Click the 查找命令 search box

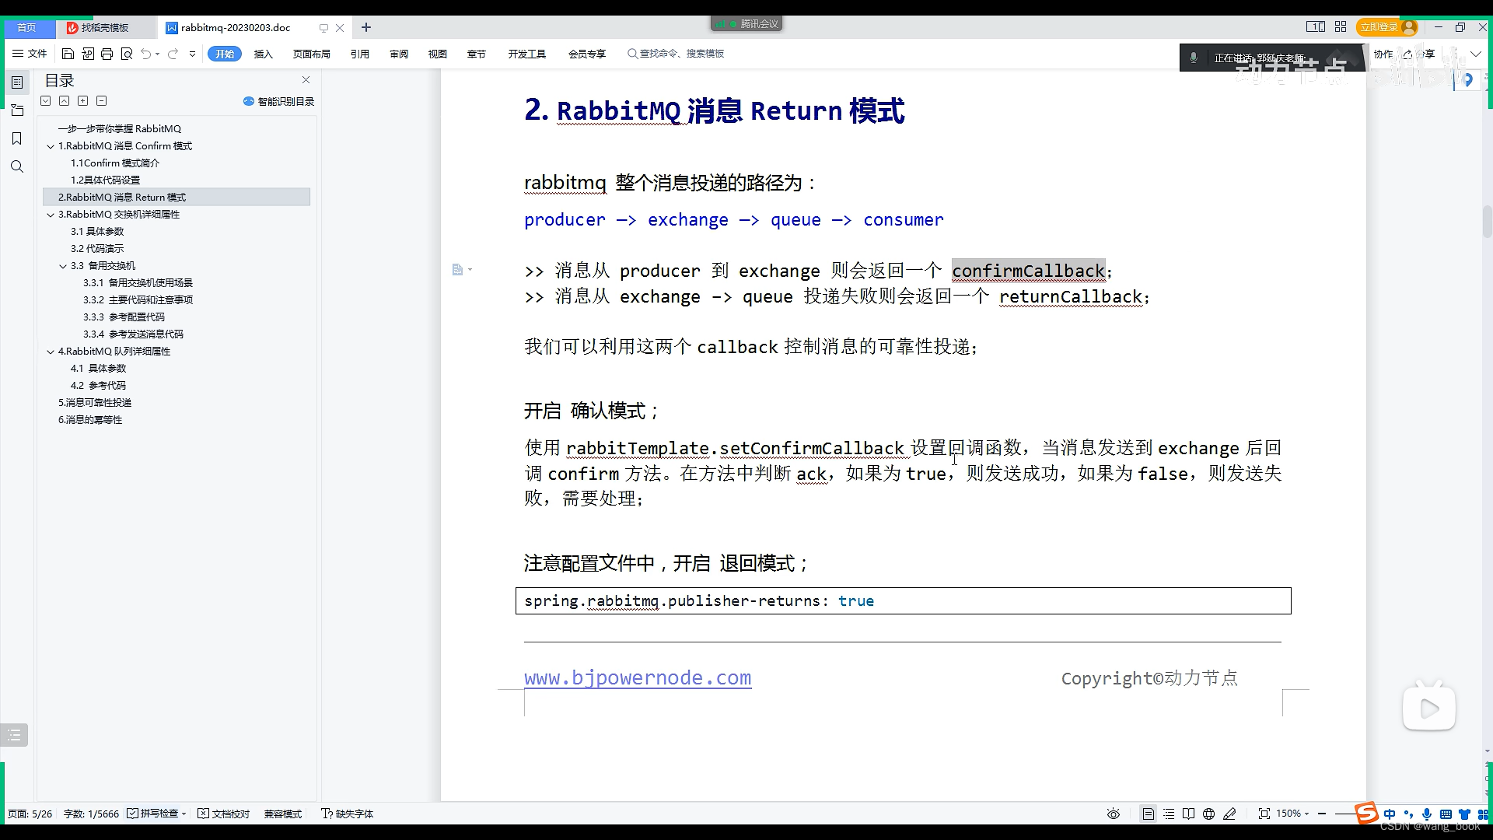[x=677, y=54]
